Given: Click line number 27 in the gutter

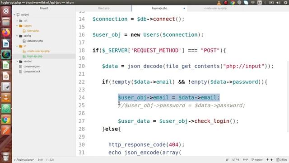Looking at the screenshot, I should point(82,121).
